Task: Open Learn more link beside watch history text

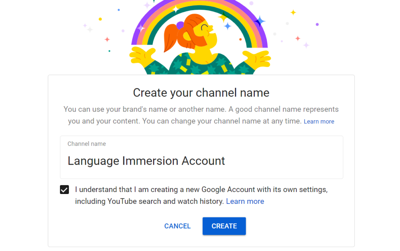Action: tap(245, 201)
